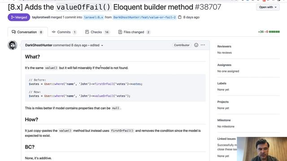Click the 'No one assigned' text
Screen dimensions: 287x161
tap(228, 71)
